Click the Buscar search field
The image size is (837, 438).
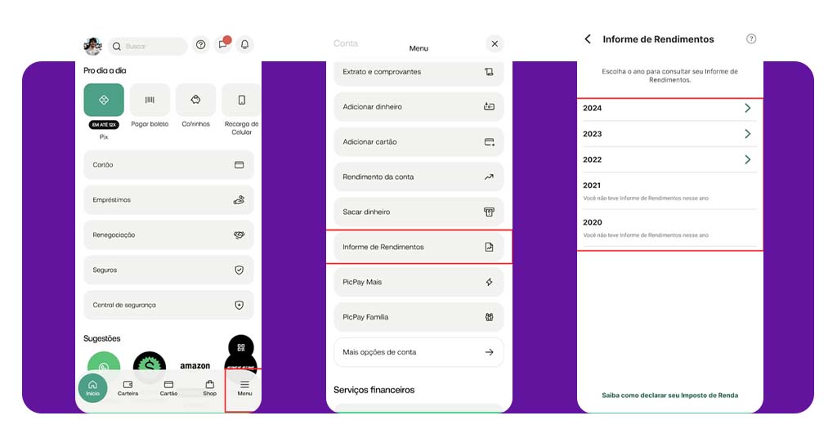[148, 47]
